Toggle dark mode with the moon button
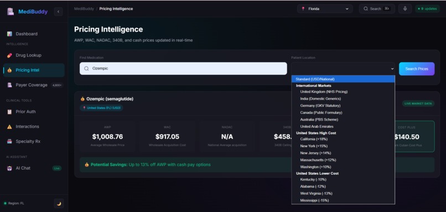 [x=59, y=204]
